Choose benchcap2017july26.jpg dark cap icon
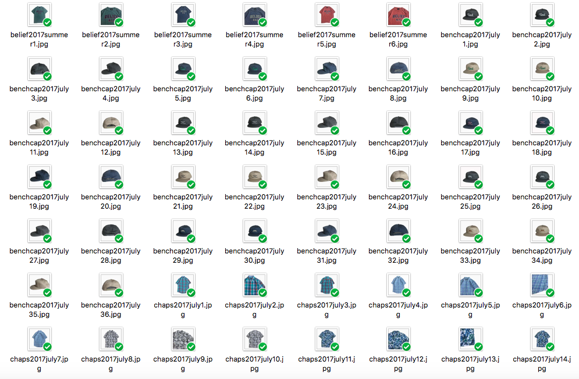The width and height of the screenshot is (579, 379). (x=542, y=177)
